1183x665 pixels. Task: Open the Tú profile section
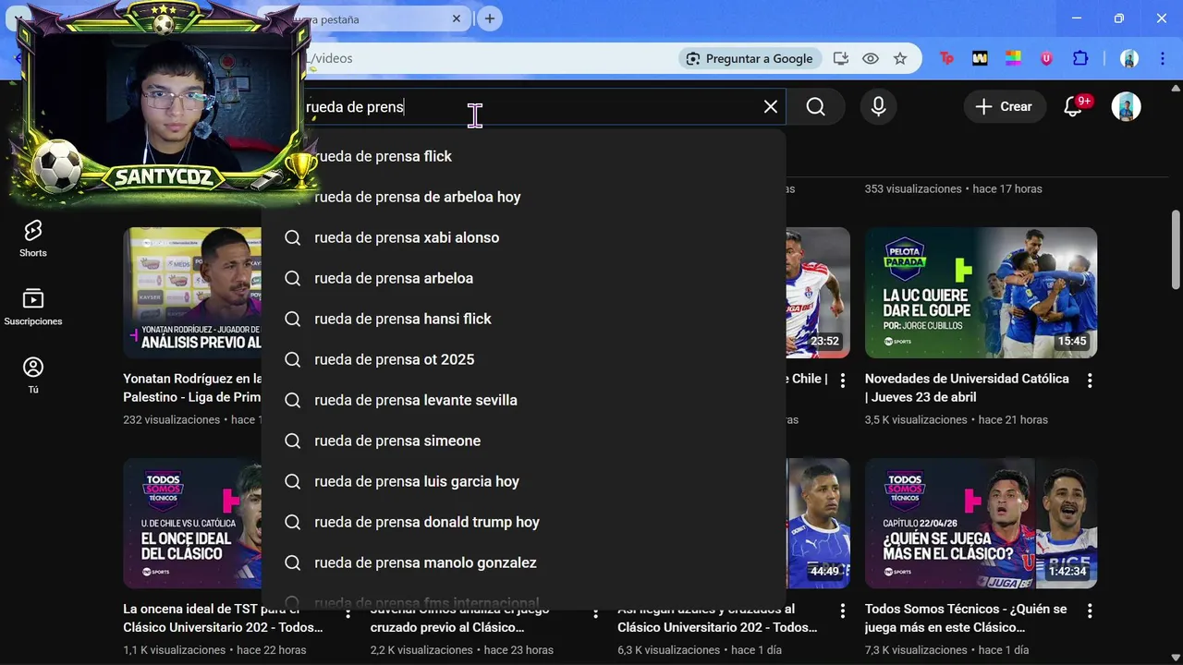33,375
